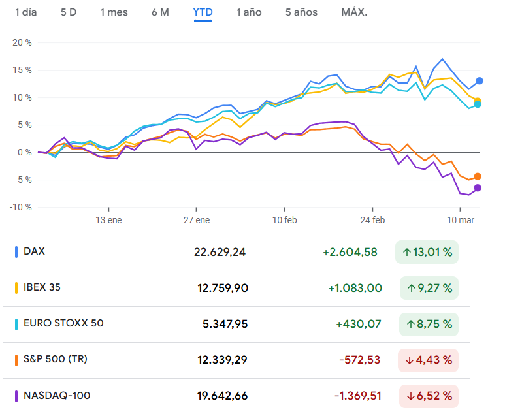Open the NASDAQ-100 index row
Viewport: 505px width, 414px height.
pos(57,395)
